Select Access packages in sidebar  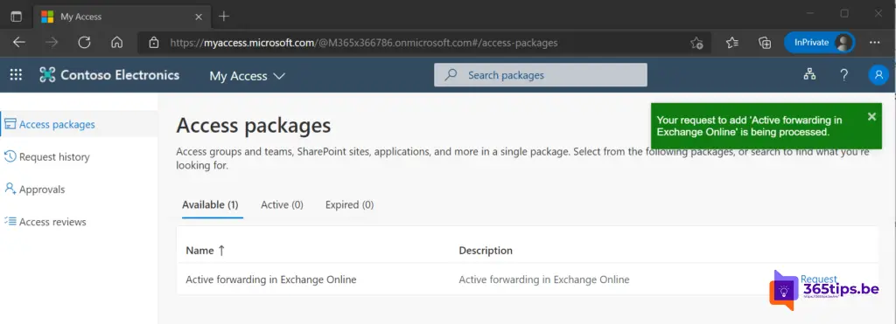79,124
